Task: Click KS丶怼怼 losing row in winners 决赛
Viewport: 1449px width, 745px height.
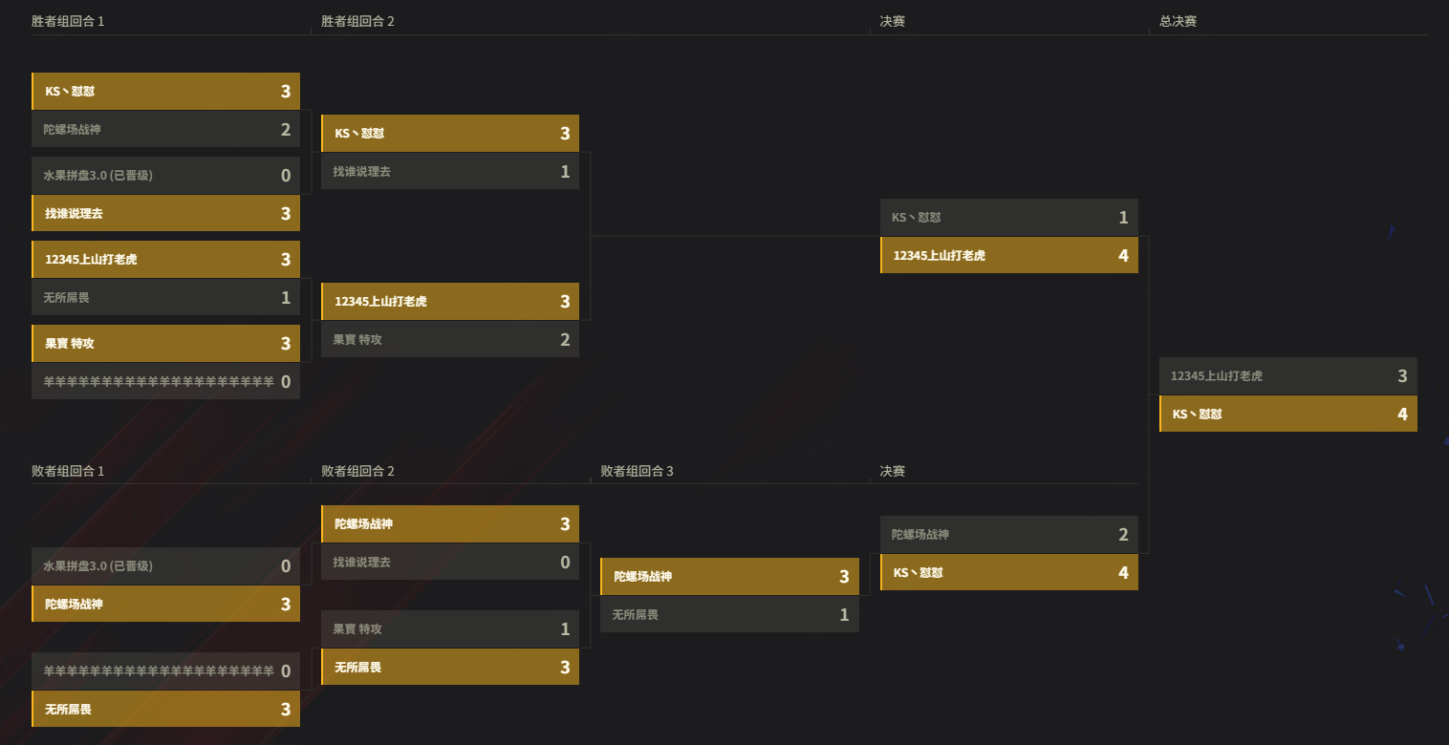Action: pos(1009,218)
